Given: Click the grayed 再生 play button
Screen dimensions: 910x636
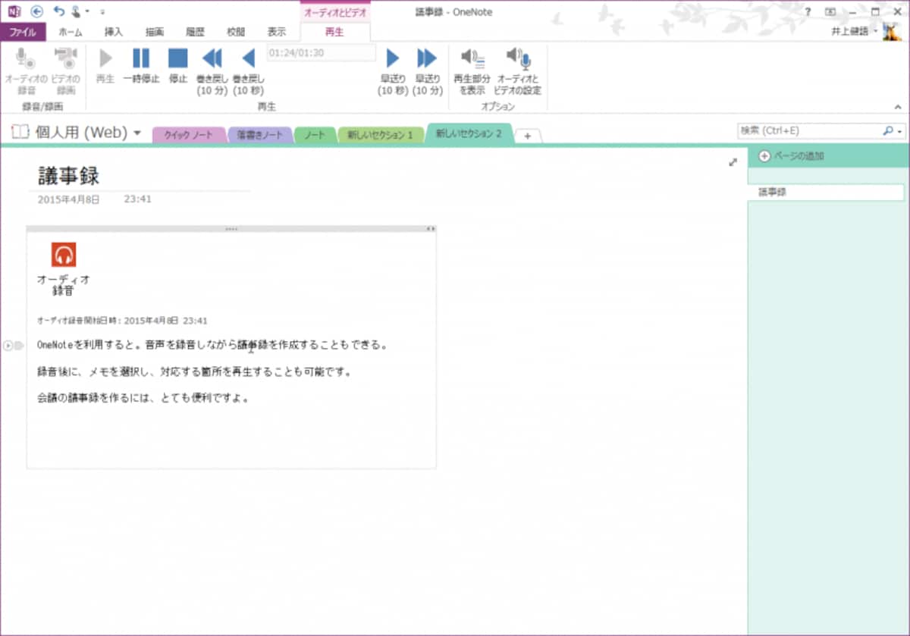Looking at the screenshot, I should tap(105, 67).
